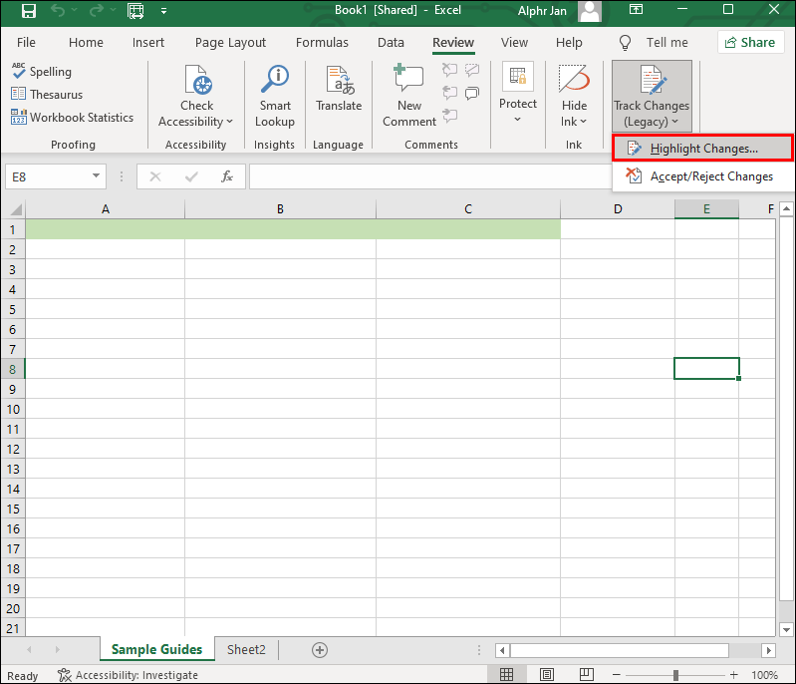Switch to the Sheet2 tab
The width and height of the screenshot is (796, 684).
click(246, 649)
